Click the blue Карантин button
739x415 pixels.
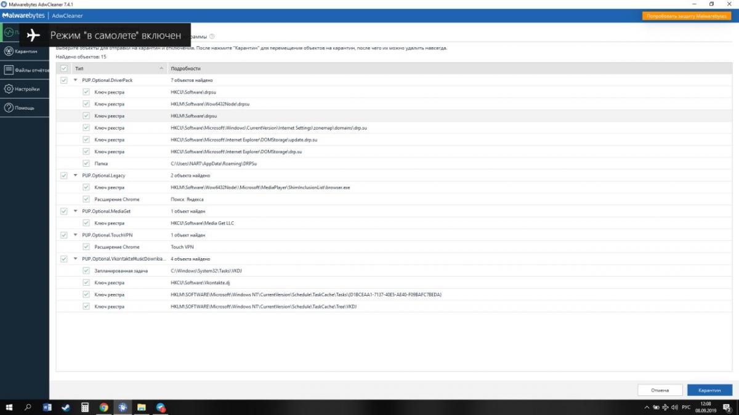coord(709,390)
